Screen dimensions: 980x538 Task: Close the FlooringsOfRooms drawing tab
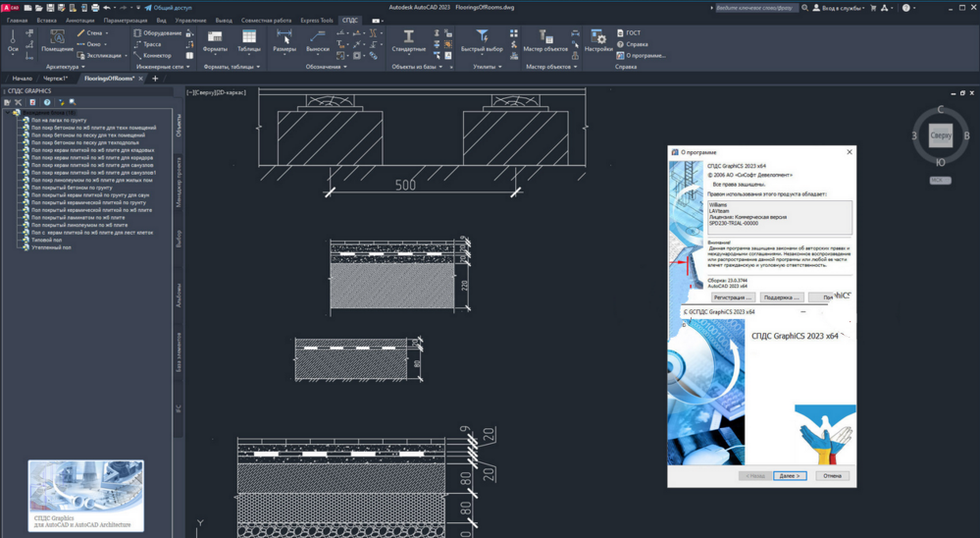click(x=140, y=79)
